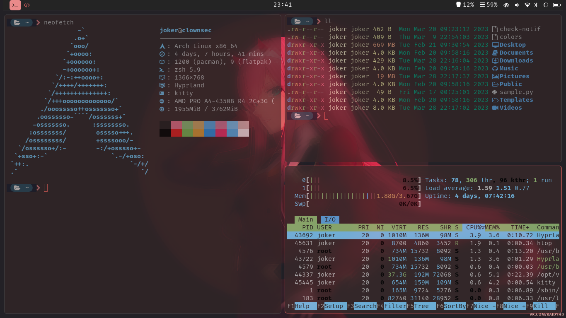Click the F9 Kill button in htop
This screenshot has width=566, height=318.
(x=541, y=306)
